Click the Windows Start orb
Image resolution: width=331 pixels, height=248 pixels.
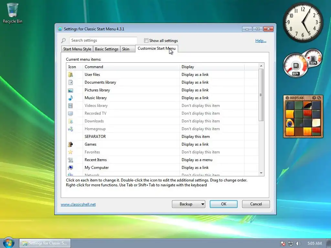(8, 243)
